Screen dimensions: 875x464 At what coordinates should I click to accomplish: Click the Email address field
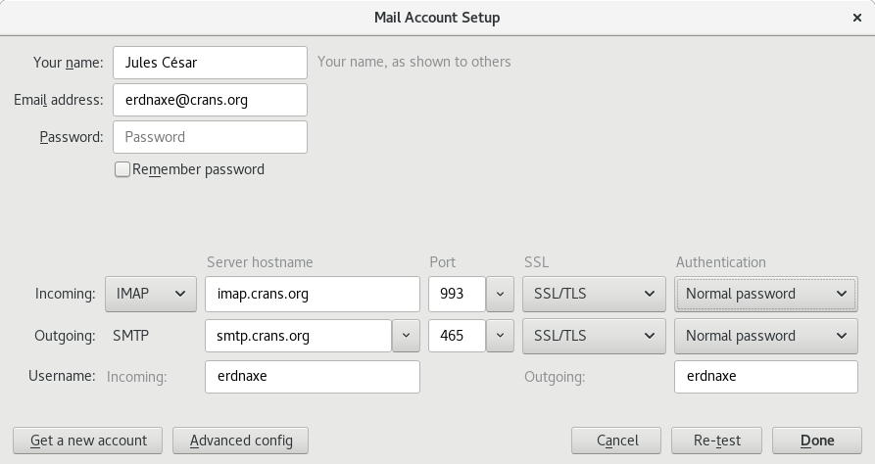pos(210,100)
